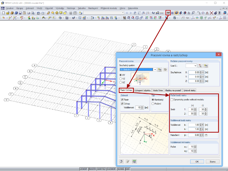Toggle KARTÉZ button in the status bar

[101, 169]
